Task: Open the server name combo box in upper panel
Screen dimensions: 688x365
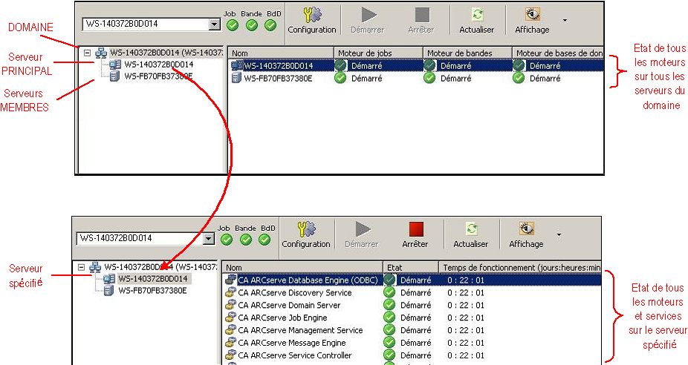Action: pyautogui.click(x=215, y=24)
